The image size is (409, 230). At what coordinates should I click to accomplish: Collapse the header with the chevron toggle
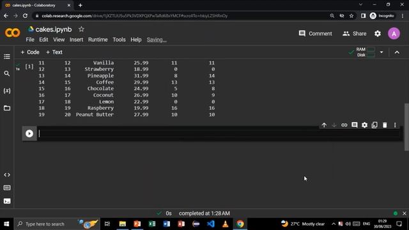click(397, 52)
